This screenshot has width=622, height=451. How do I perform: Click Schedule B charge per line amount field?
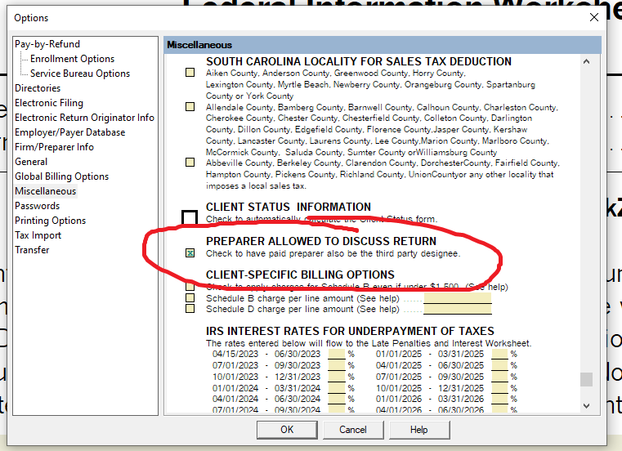458,298
